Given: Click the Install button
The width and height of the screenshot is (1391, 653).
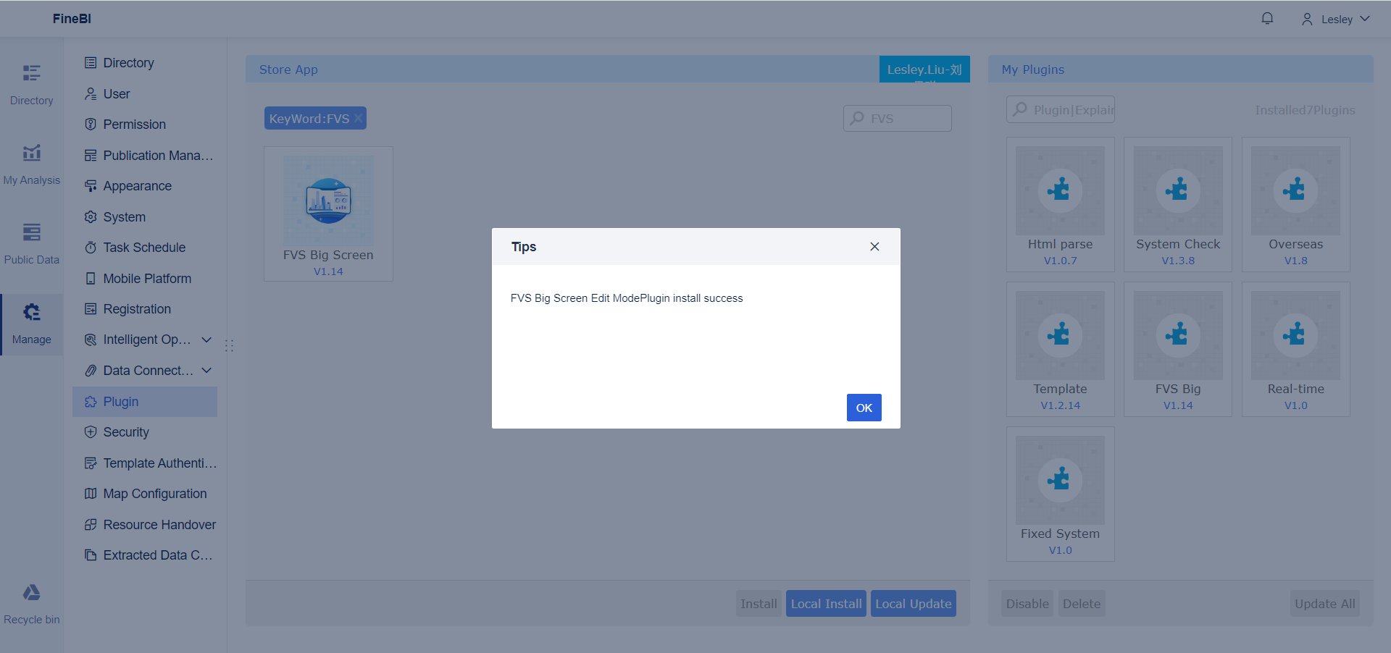Looking at the screenshot, I should (759, 604).
